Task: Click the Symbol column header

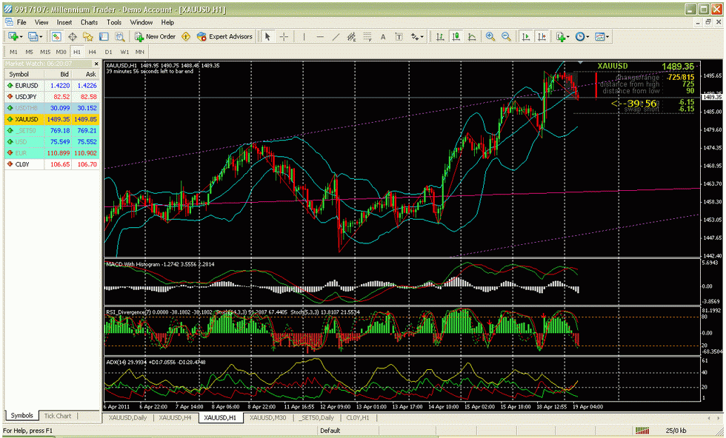Action: pos(24,74)
